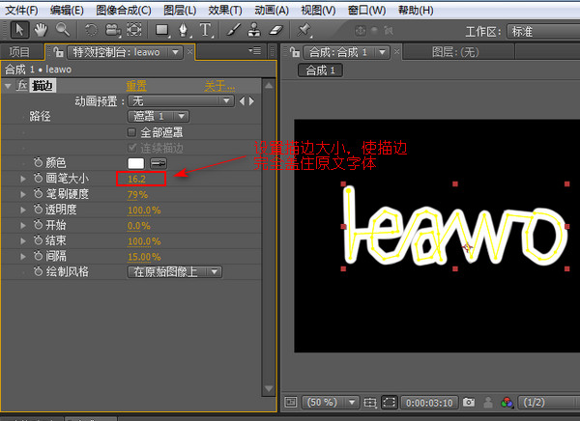The image size is (580, 421).
Task: Select the Puppet Pin tool
Action: point(304,30)
